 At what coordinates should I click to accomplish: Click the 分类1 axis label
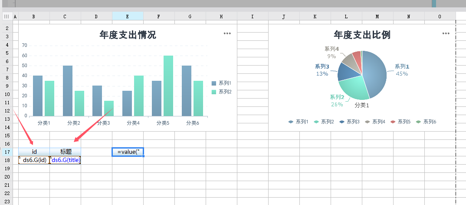click(x=44, y=123)
